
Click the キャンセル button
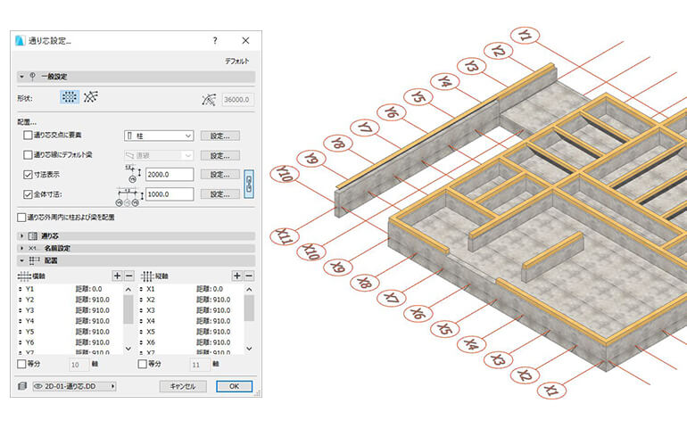(x=183, y=386)
